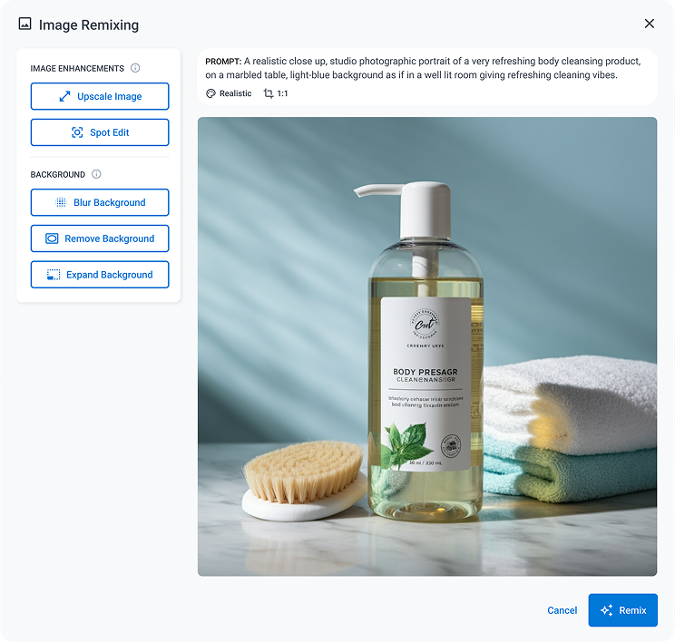Click the soap bottle label in the image

[426, 385]
